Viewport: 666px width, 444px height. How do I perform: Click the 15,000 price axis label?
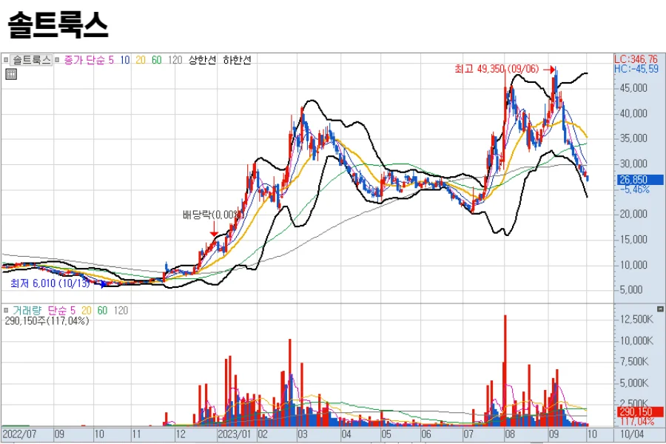point(633,239)
